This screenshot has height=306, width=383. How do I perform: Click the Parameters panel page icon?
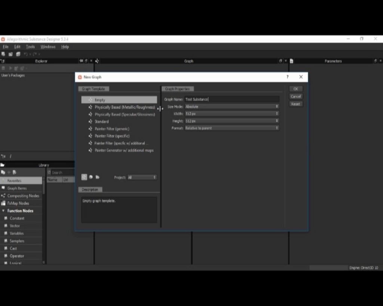(x=291, y=61)
